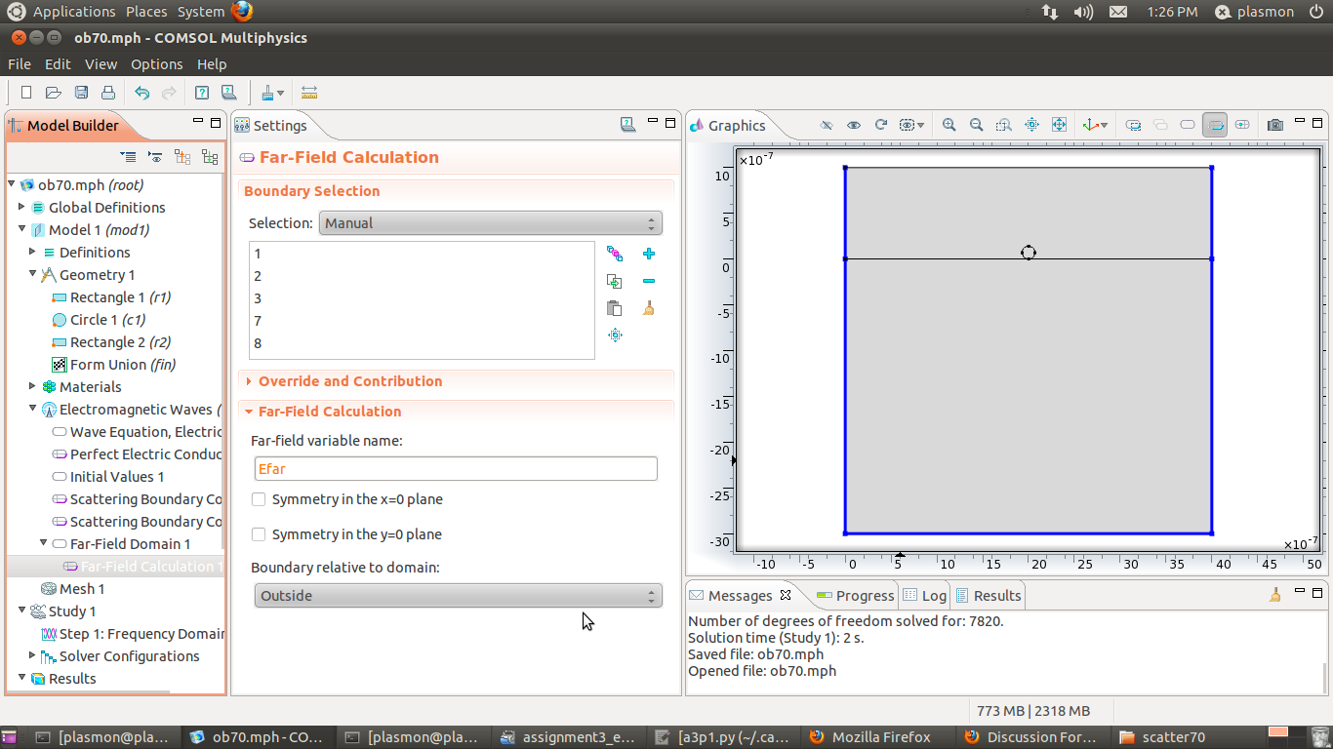Viewport: 1333px width, 749px height.
Task: Click the Print toolbar icon
Action: click(108, 93)
